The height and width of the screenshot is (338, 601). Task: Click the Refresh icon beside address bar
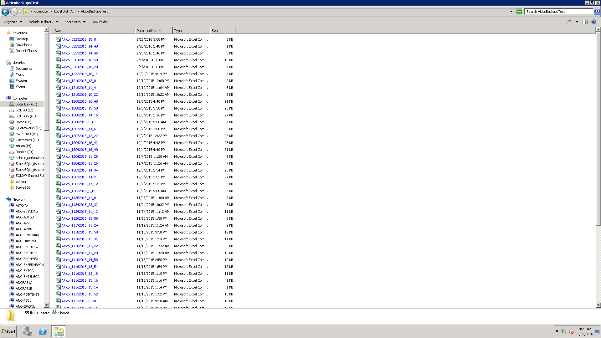(x=519, y=12)
